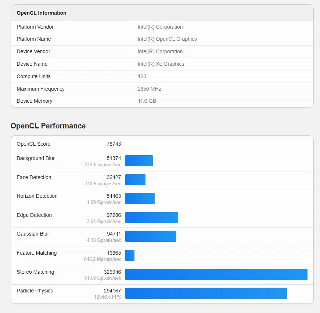Click the Background Blur score 51374
The image size is (320, 313).
click(x=114, y=158)
